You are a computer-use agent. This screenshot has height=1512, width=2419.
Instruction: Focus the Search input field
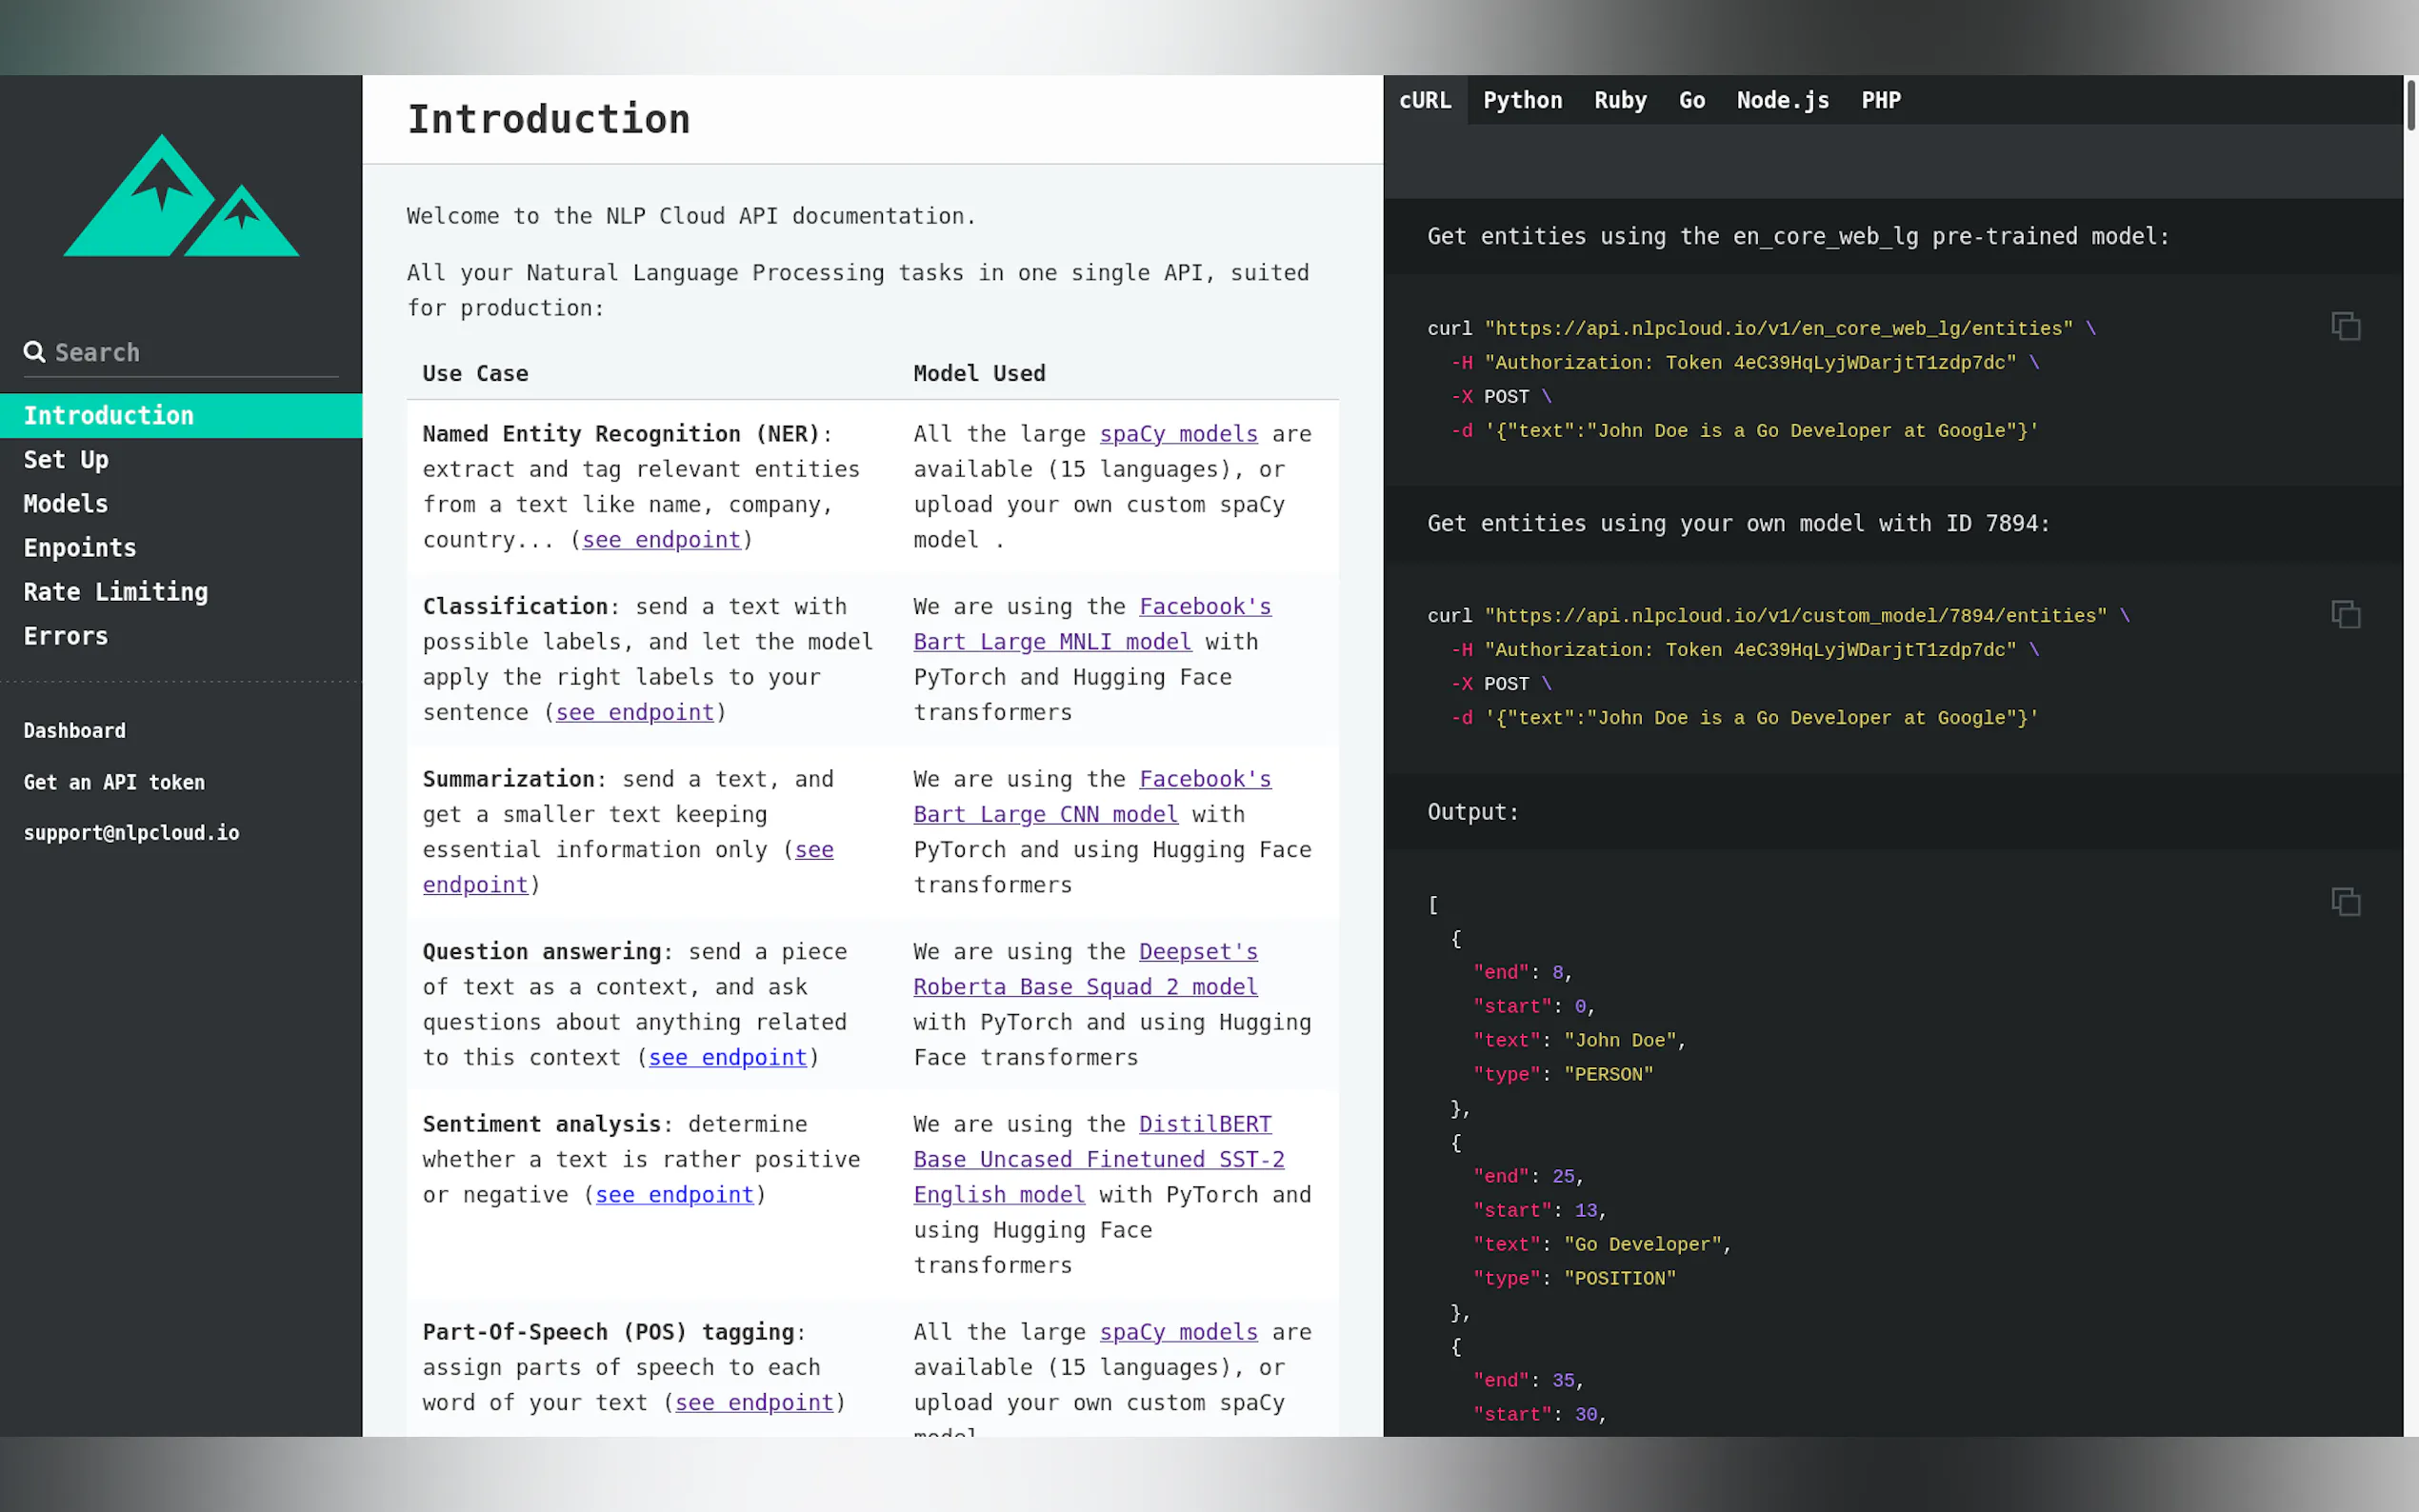[190, 353]
